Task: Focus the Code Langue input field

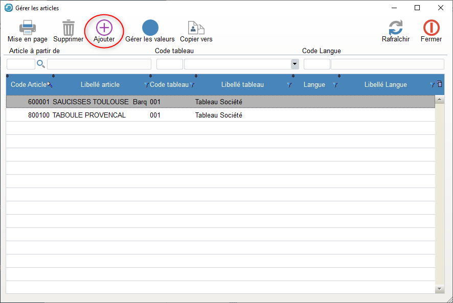Action: point(316,64)
